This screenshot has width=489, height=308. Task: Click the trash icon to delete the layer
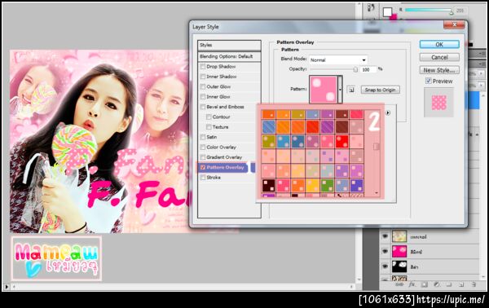(x=474, y=284)
